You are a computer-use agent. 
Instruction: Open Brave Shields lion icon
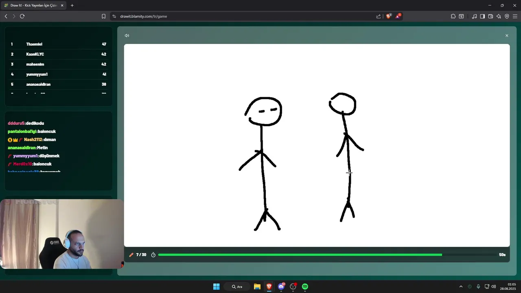tap(388, 16)
